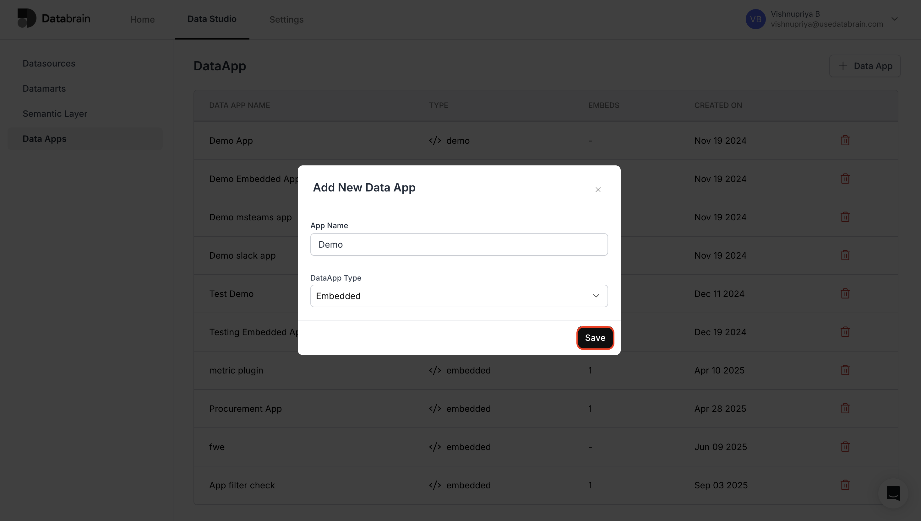This screenshot has width=921, height=521.
Task: Click trash icon for Procurement App
Action: tap(845, 408)
